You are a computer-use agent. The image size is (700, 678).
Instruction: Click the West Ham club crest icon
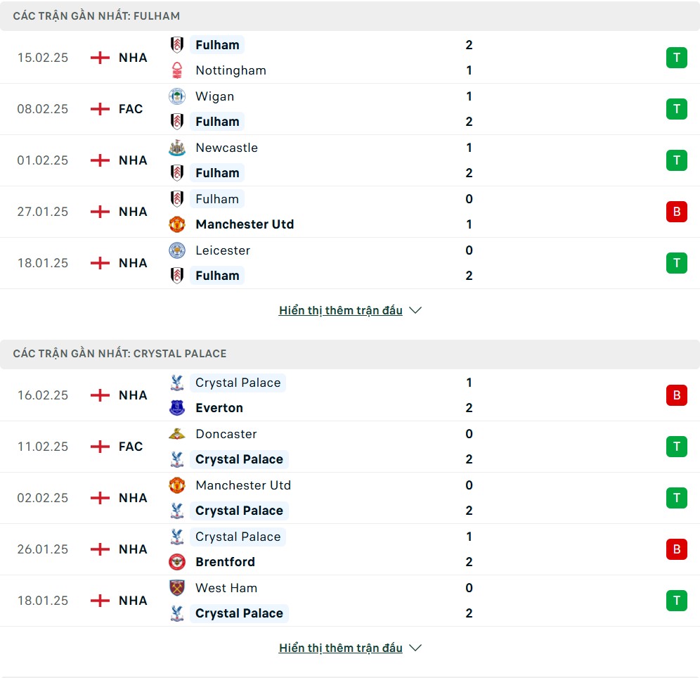pos(177,588)
